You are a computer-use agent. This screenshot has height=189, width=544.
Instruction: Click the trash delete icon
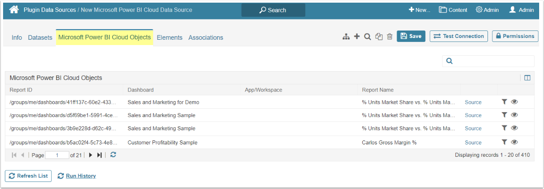(390, 37)
